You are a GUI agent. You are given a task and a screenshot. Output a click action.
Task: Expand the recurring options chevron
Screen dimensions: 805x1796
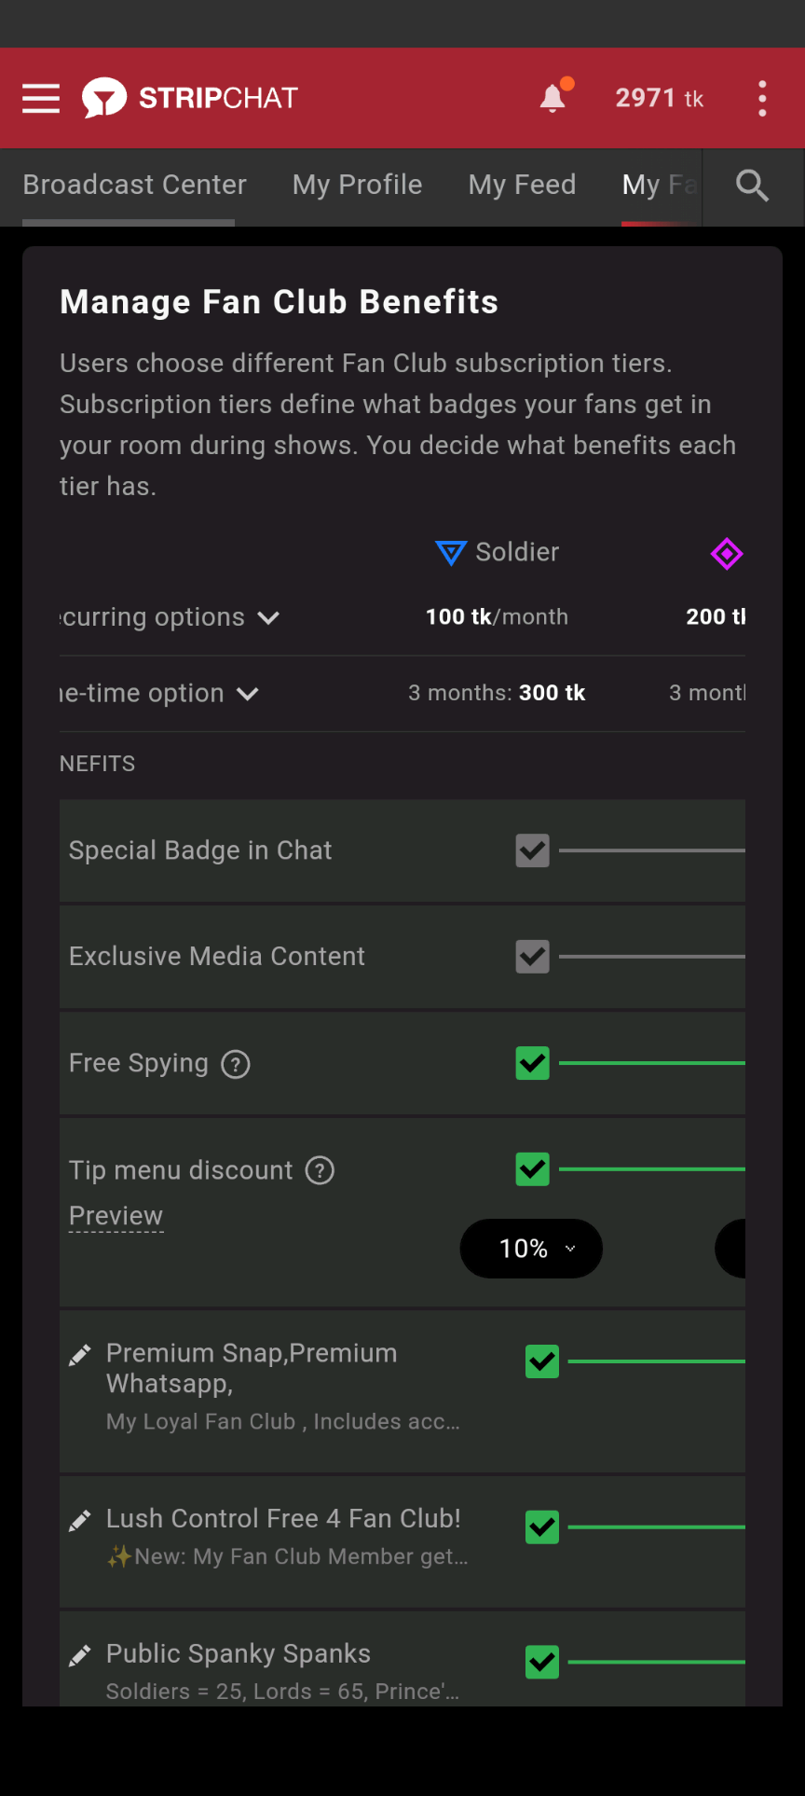tap(268, 618)
